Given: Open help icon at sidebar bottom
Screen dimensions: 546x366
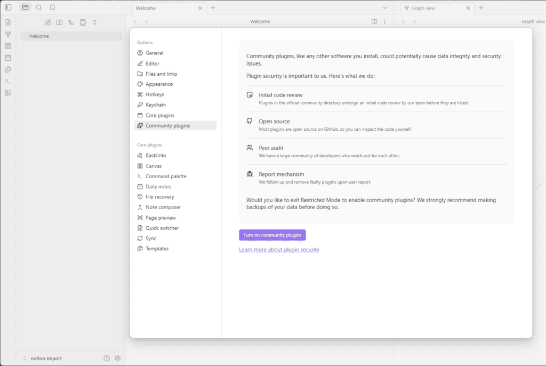Looking at the screenshot, I should click(x=107, y=359).
